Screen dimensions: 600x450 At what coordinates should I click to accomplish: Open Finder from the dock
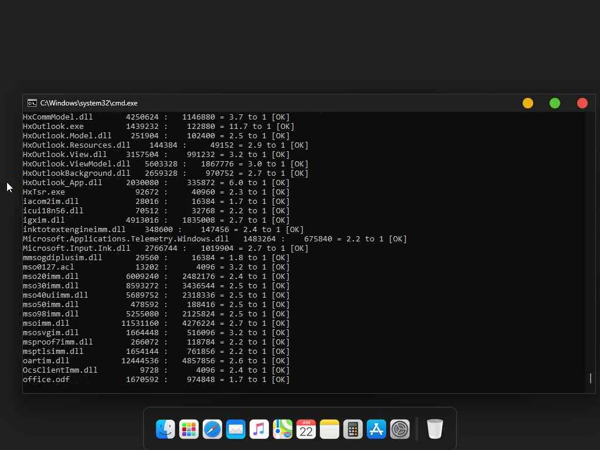click(x=165, y=429)
